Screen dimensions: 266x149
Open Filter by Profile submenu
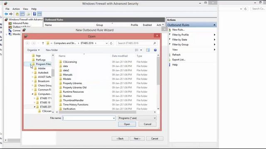192,35
